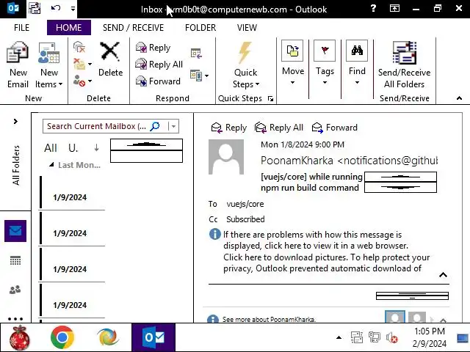The image size is (470, 352).
Task: Open Quick Steps dialog launcher
Action: [x=270, y=98]
